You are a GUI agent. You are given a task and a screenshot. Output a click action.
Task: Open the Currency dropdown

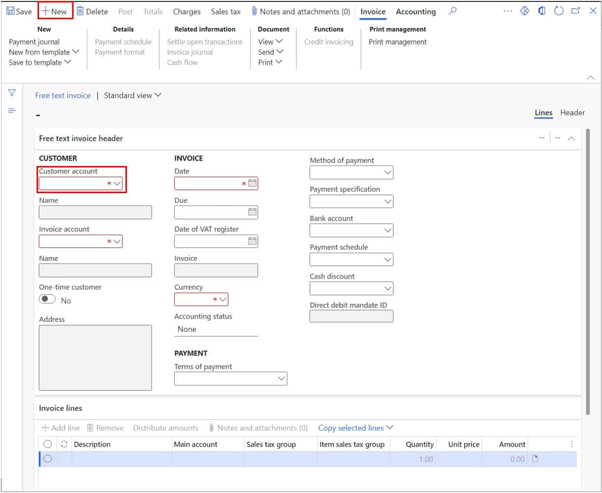click(221, 299)
